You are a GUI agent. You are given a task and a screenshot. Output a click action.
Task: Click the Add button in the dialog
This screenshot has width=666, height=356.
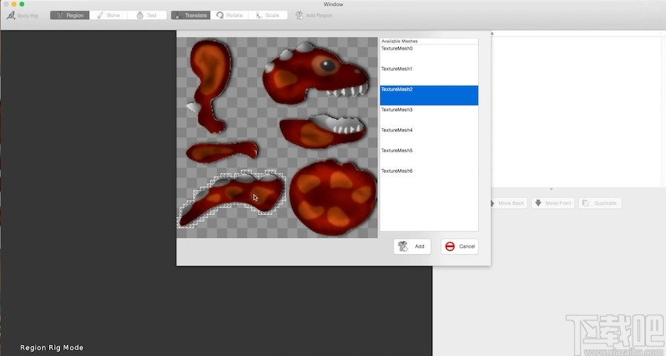click(x=412, y=246)
